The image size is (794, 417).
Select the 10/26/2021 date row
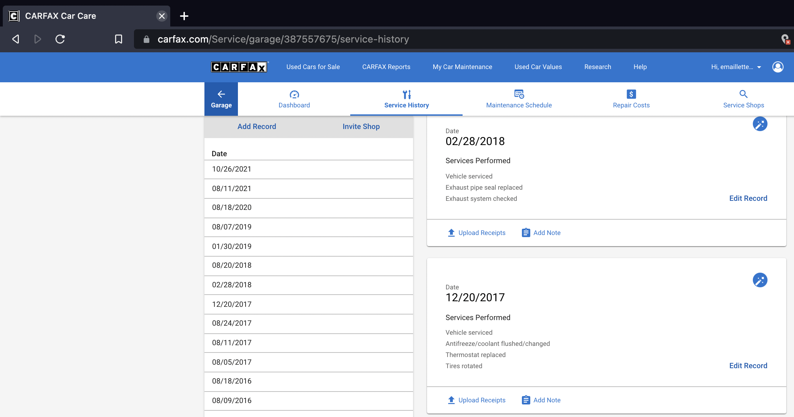309,169
